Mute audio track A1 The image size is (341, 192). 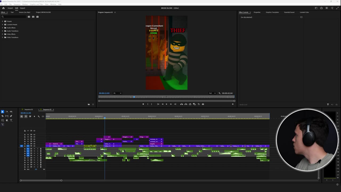click(x=34, y=149)
